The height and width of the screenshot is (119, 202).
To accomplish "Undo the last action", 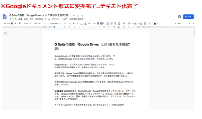I will point(5,24).
